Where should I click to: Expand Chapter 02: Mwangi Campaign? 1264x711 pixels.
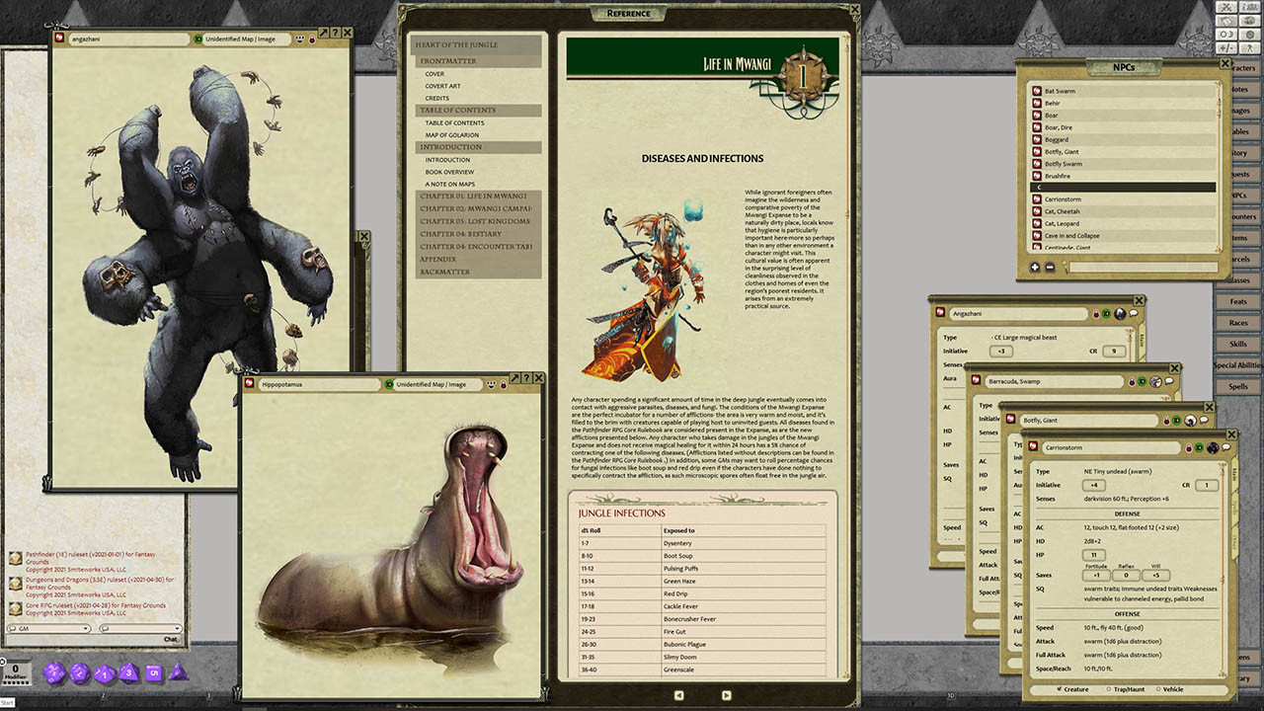(x=476, y=209)
